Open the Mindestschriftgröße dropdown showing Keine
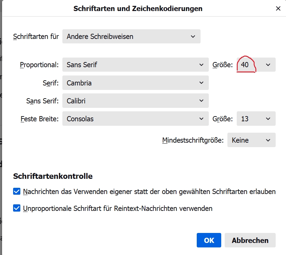286x255 pixels. coord(251,140)
